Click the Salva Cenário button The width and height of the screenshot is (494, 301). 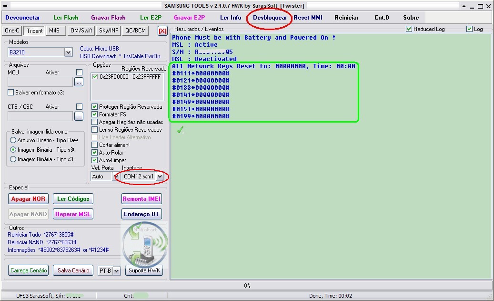73,270
